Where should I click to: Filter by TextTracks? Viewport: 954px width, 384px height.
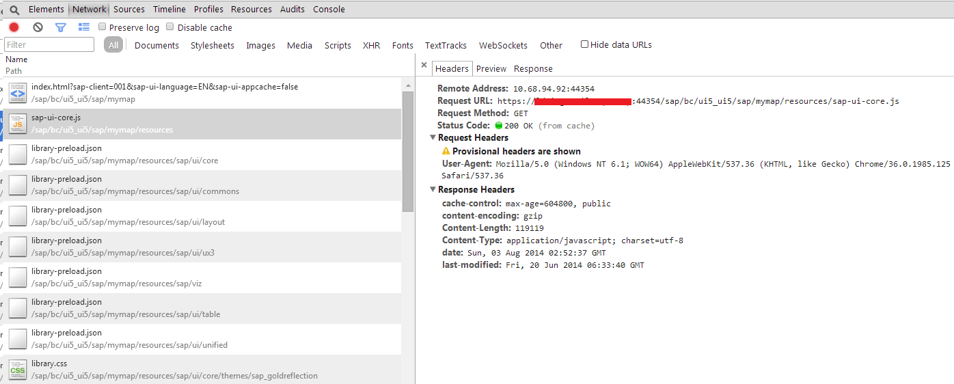point(446,46)
